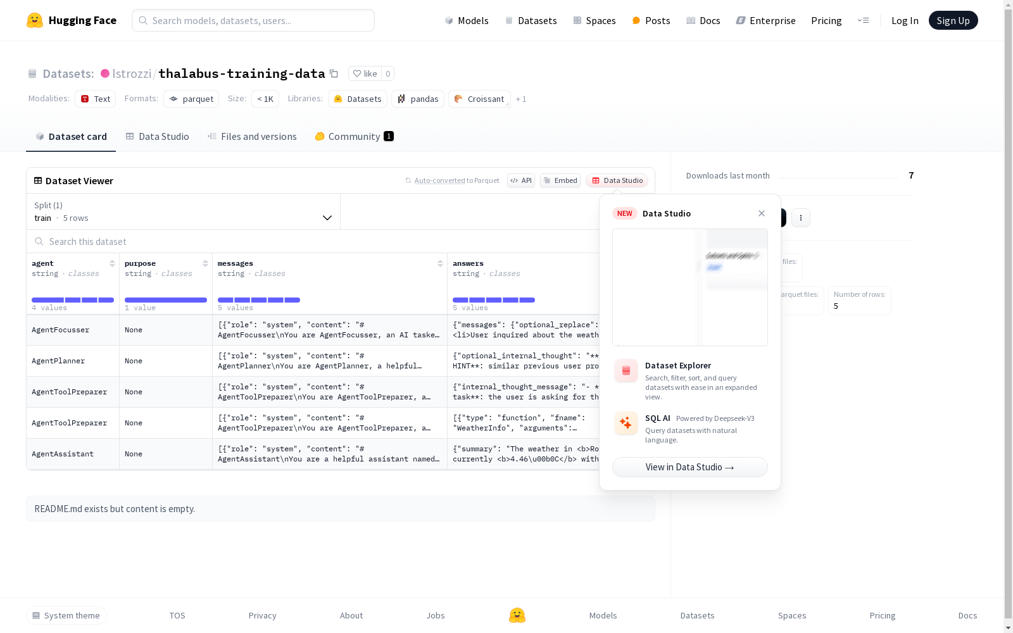Click the lstrozzi user avatar
The image size is (1013, 633).
105,73
